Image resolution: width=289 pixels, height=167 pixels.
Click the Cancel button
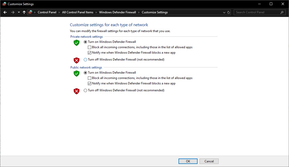[x=209, y=161]
